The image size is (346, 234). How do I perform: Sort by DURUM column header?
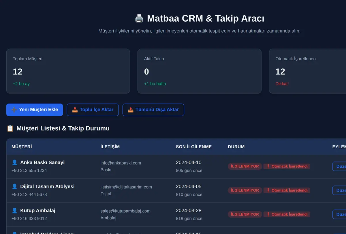(x=236, y=147)
